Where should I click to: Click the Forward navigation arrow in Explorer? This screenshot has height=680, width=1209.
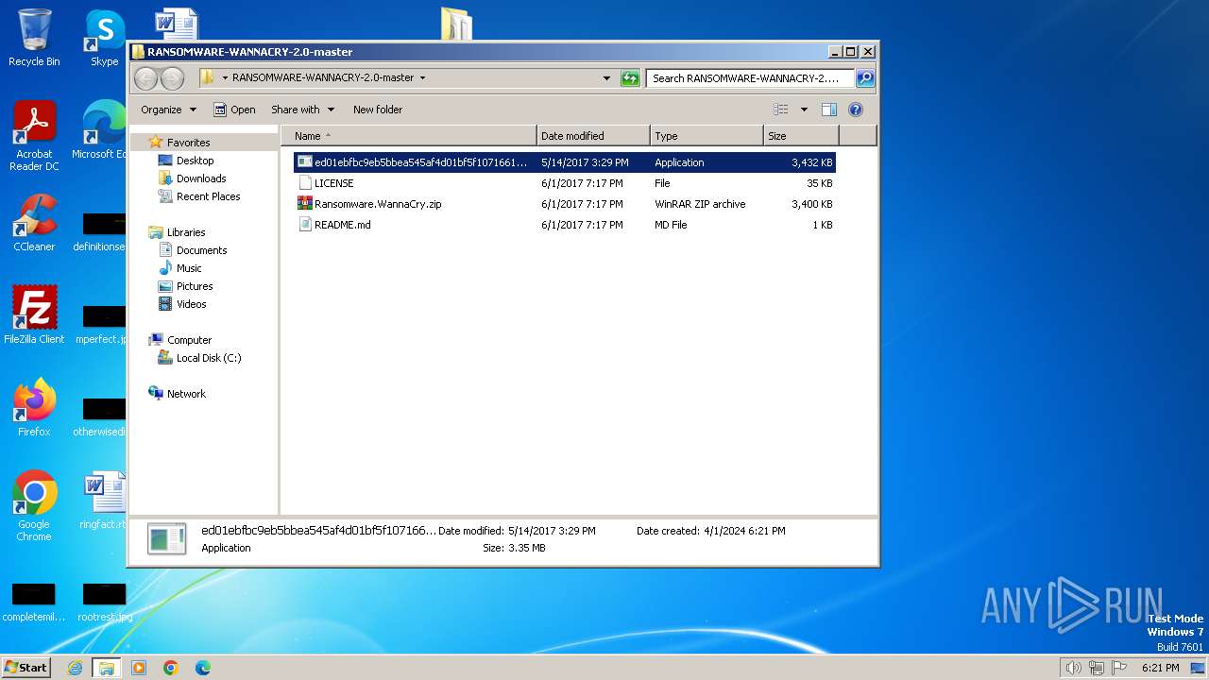[x=172, y=78]
